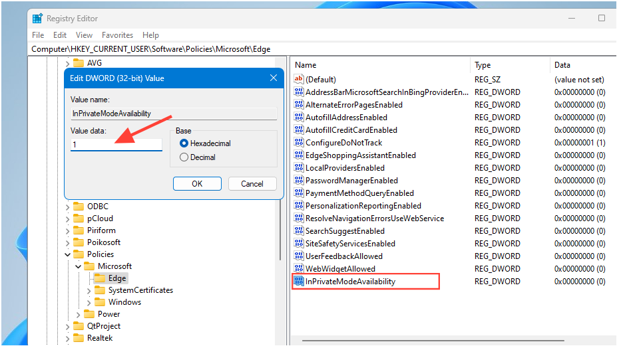Click the Realtek folder icon
The image size is (617, 346).
pyautogui.click(x=79, y=338)
